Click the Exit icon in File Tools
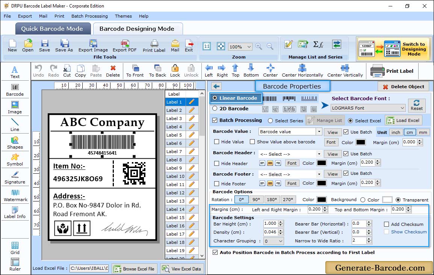The image size is (434, 275). (x=189, y=45)
